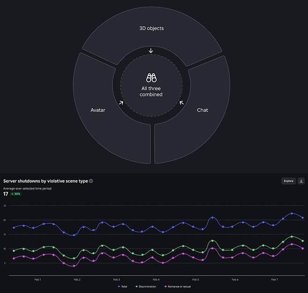
Task: Click the binoculars icon in the center circle
Action: click(x=151, y=78)
